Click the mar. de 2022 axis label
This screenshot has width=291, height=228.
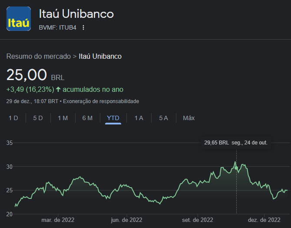58,220
